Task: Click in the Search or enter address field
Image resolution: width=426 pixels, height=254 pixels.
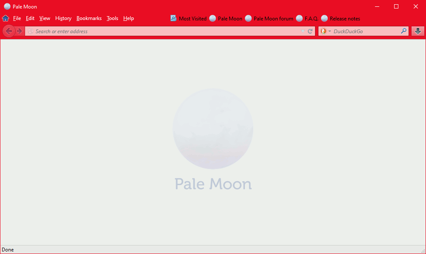Action: [x=162, y=31]
